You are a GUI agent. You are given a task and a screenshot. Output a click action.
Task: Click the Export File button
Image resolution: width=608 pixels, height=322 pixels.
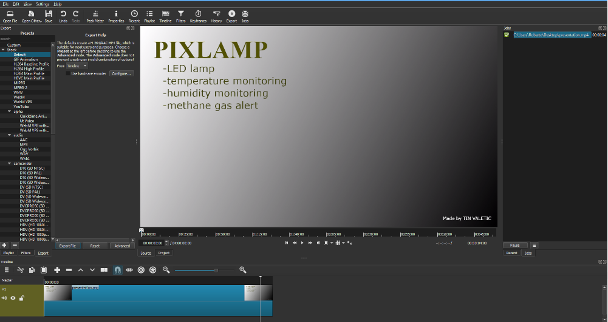coord(67,246)
